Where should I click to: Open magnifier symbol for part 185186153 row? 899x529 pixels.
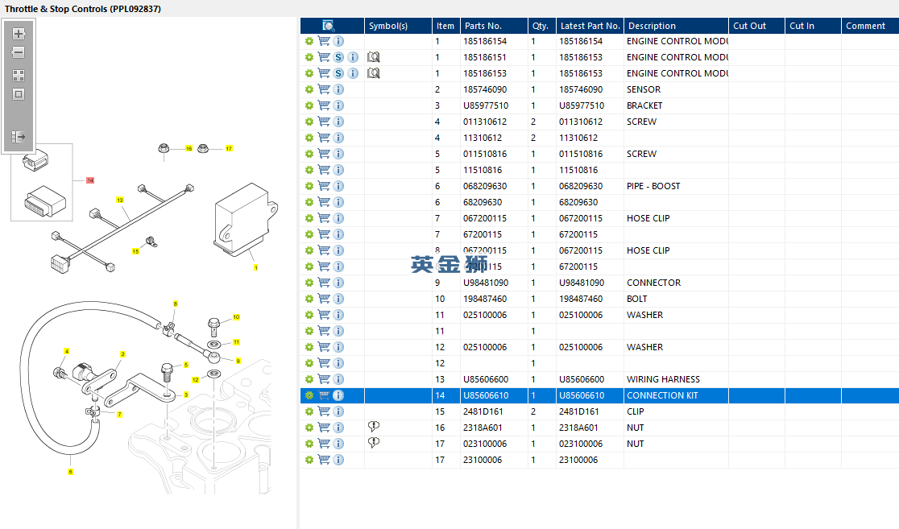tap(373, 73)
